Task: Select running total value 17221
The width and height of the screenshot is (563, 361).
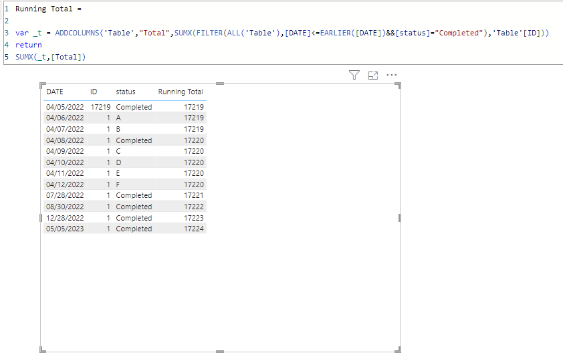Action: pos(194,195)
